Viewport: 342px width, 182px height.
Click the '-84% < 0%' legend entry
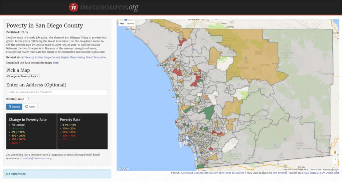(18, 129)
